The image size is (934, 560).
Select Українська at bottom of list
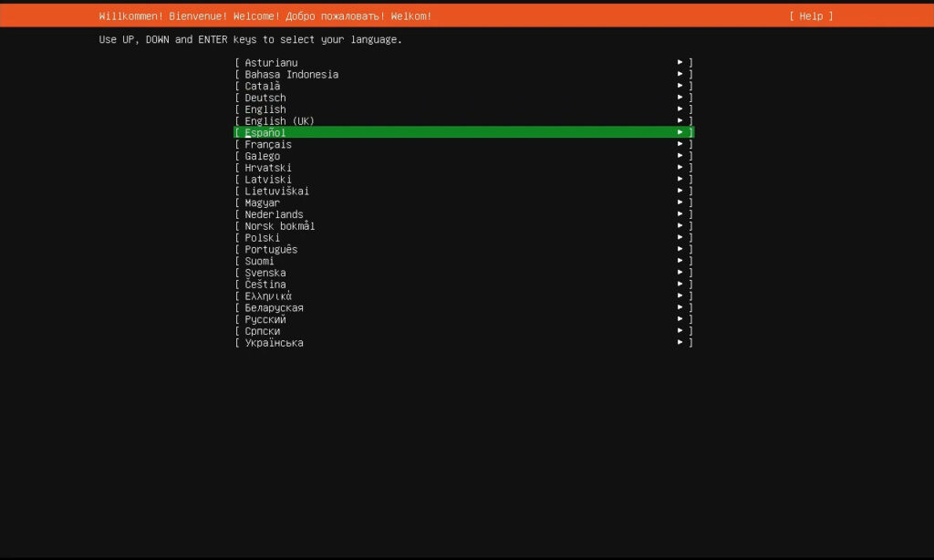tap(274, 343)
